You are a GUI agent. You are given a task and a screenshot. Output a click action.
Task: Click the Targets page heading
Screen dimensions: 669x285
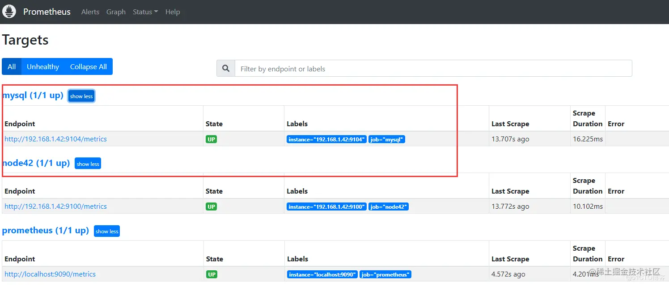[x=25, y=40]
